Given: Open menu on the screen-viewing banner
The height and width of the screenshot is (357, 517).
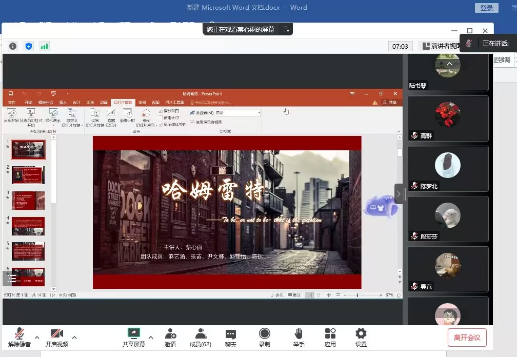Looking at the screenshot, I should (x=286, y=30).
